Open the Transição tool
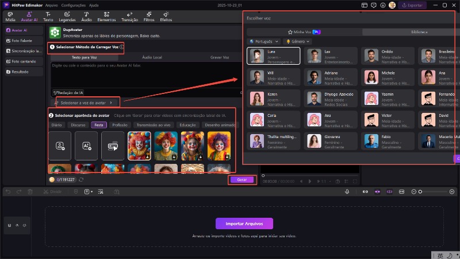460x259 pixels. [x=129, y=16]
